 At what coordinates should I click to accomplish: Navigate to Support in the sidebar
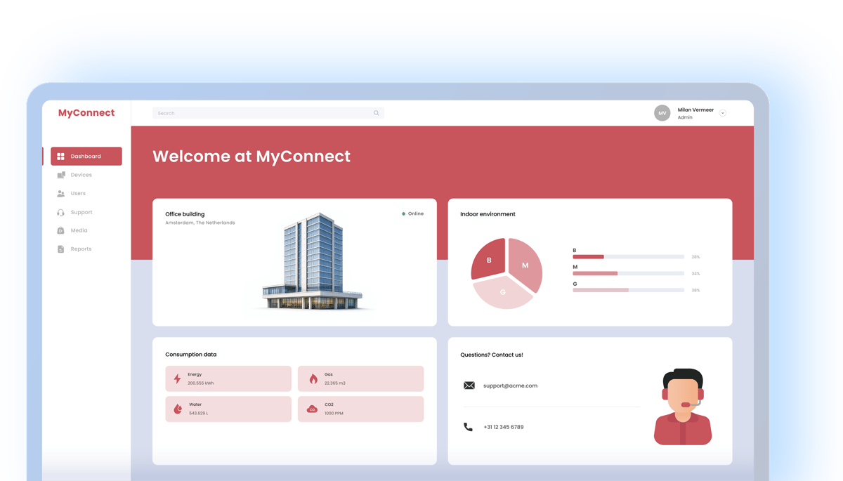coord(81,212)
